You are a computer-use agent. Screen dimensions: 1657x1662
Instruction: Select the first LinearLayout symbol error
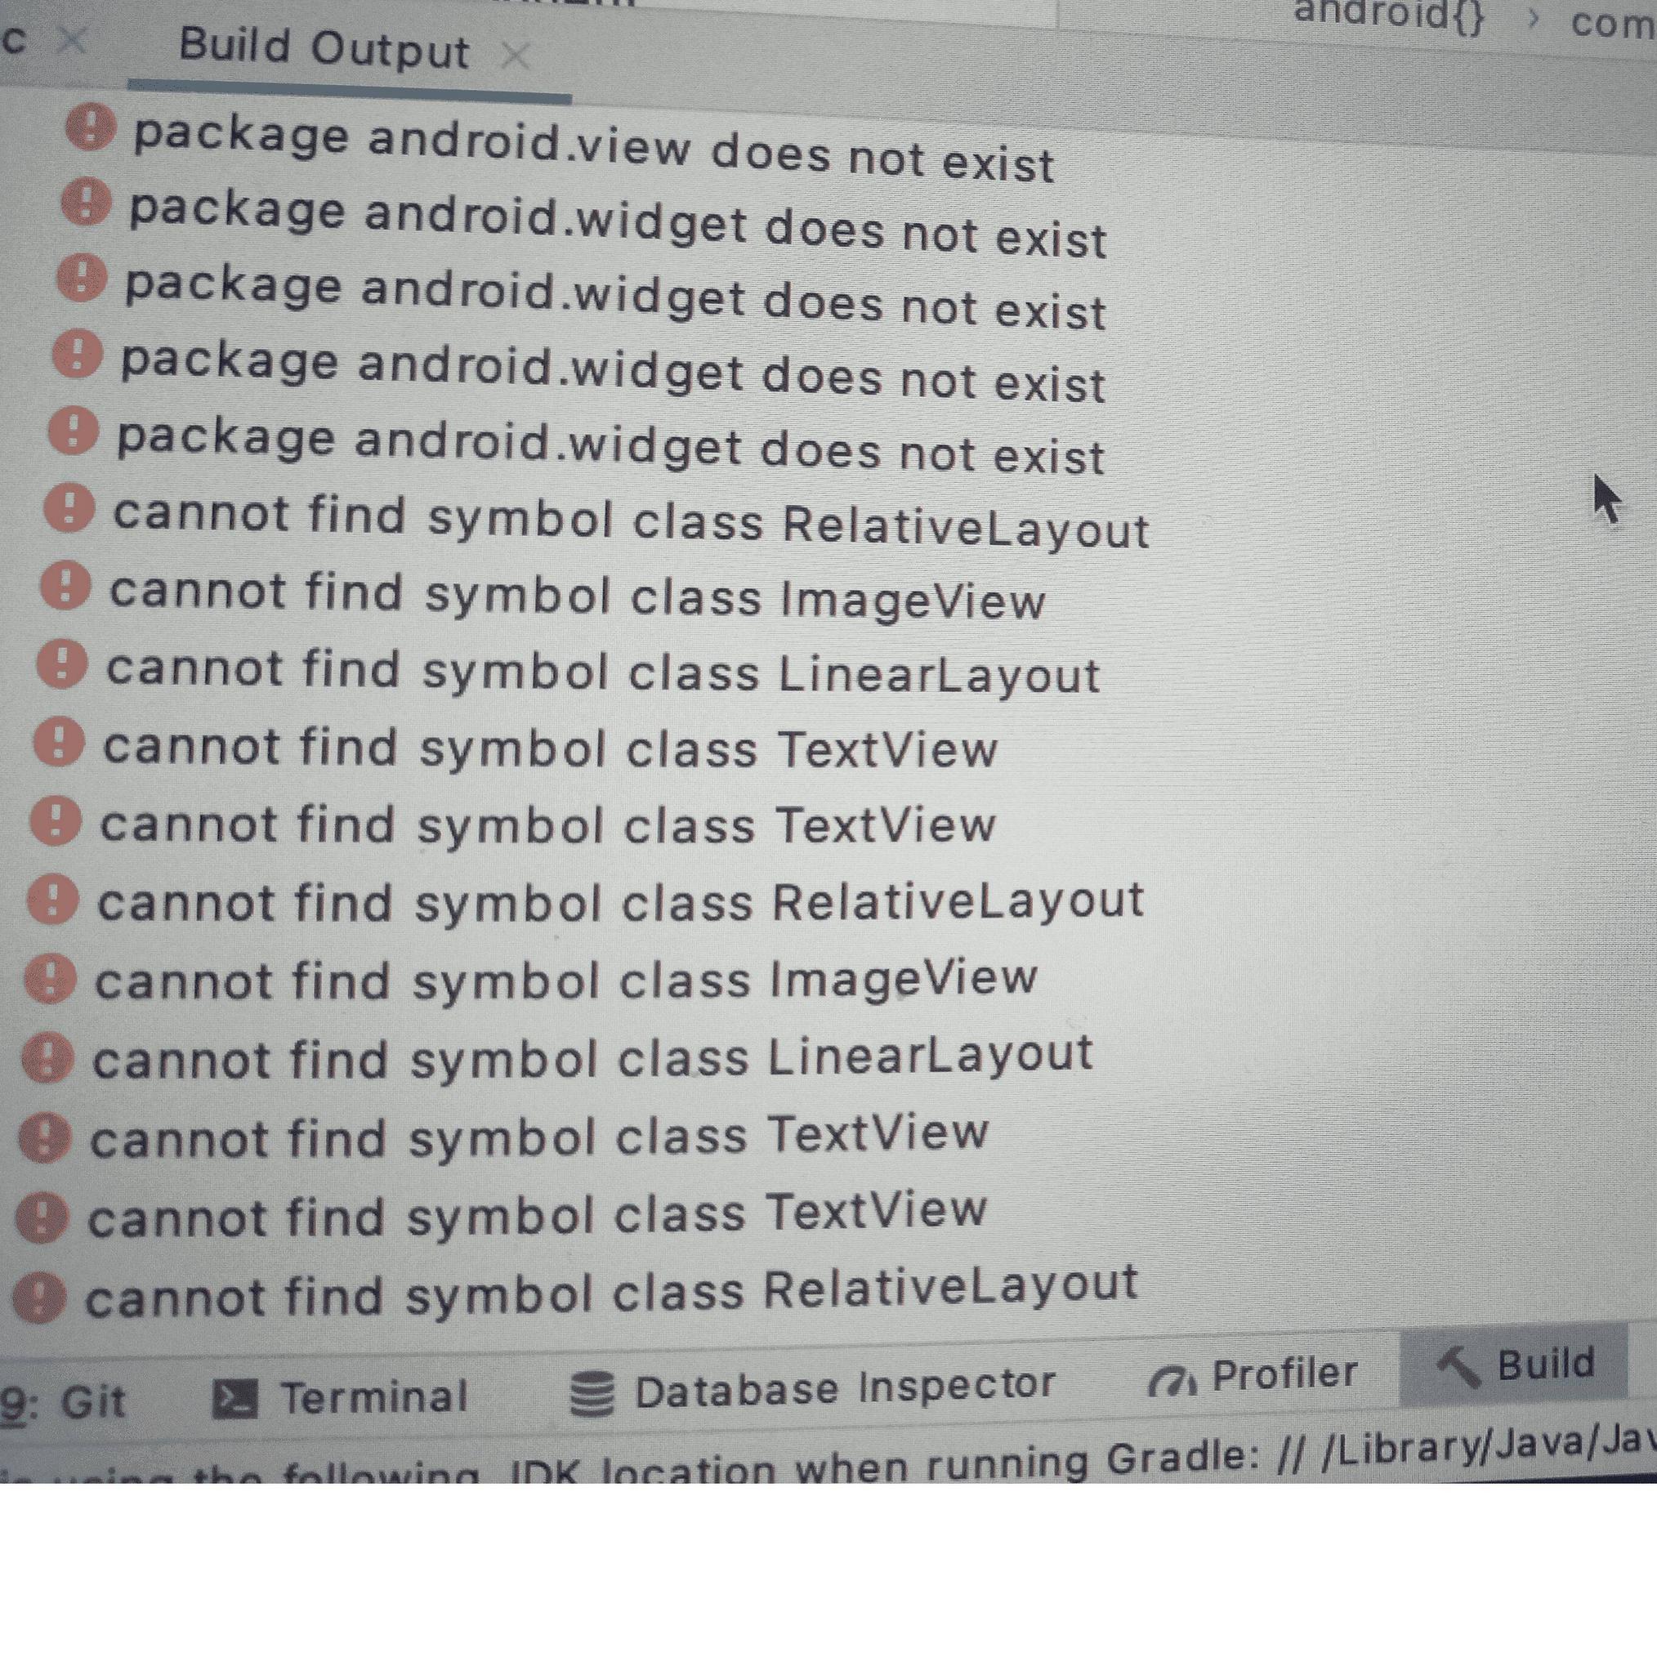coord(602,672)
